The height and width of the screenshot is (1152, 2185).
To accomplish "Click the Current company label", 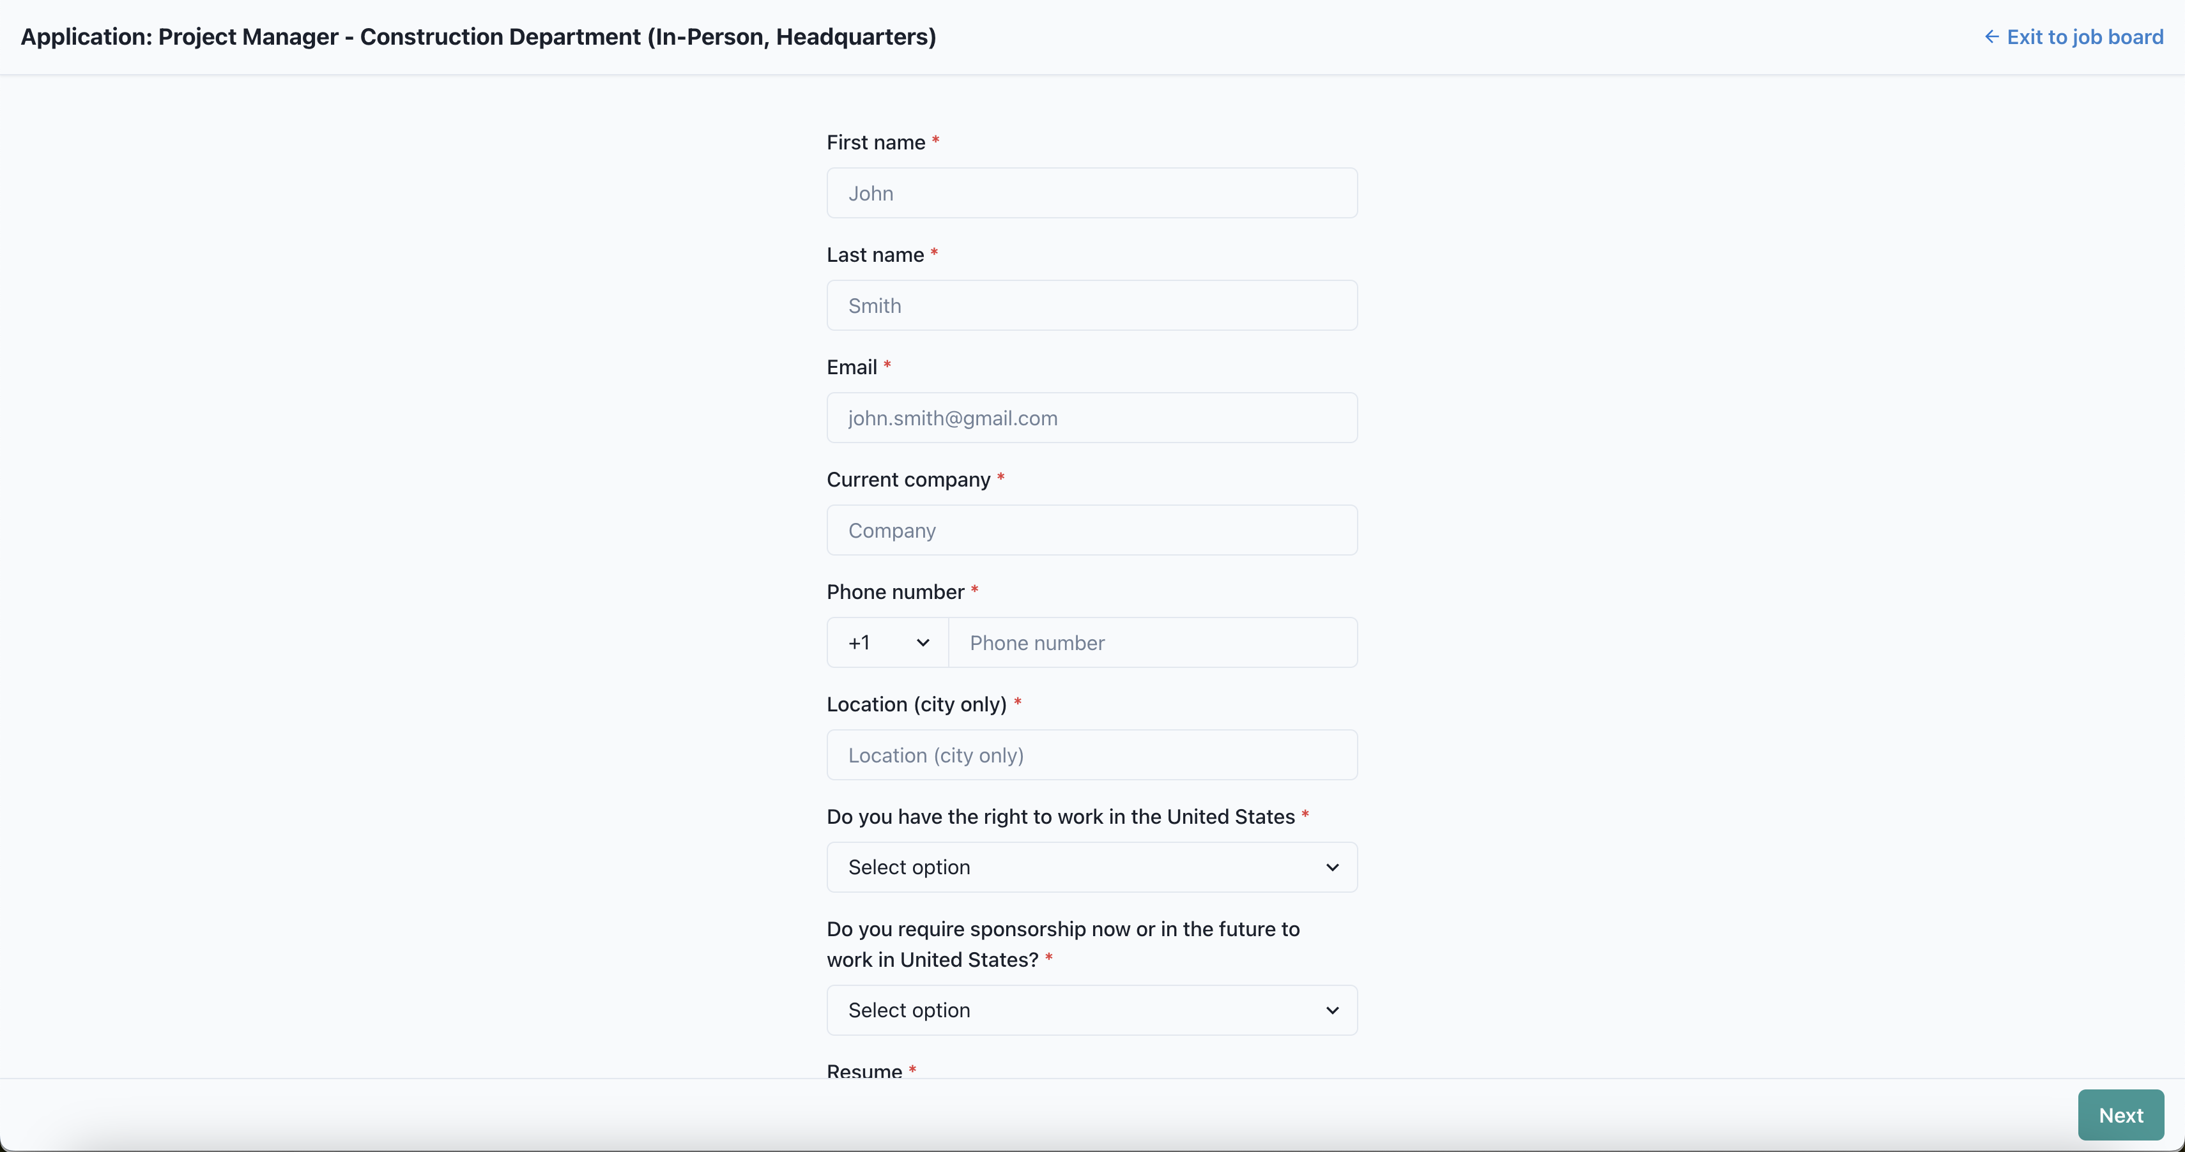I will click(x=908, y=480).
